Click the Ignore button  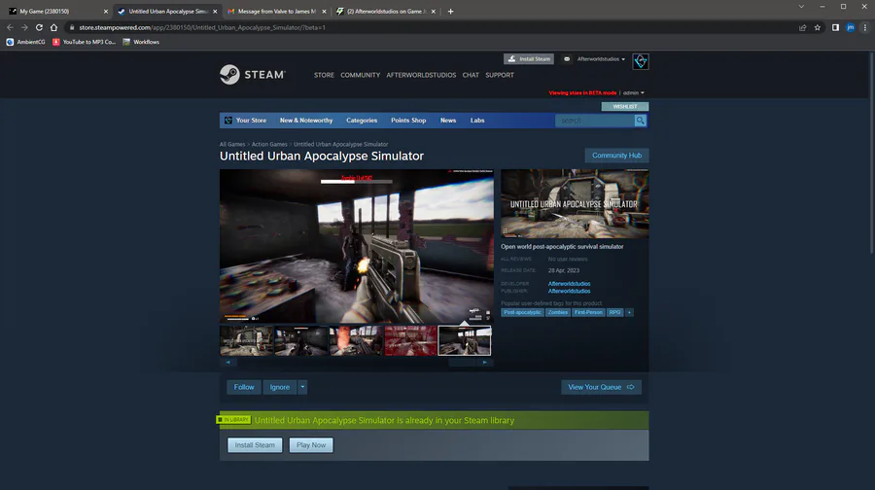(x=280, y=387)
